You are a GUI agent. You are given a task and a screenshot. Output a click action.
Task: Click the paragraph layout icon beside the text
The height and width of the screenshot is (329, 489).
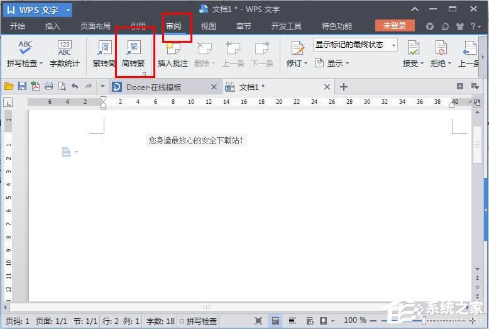pyautogui.click(x=66, y=152)
